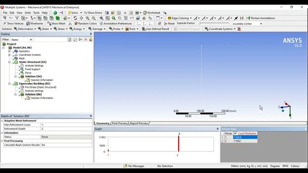This screenshot has height=173, width=308.
Task: Select the Body selection green cube icon
Action: coord(58,18)
